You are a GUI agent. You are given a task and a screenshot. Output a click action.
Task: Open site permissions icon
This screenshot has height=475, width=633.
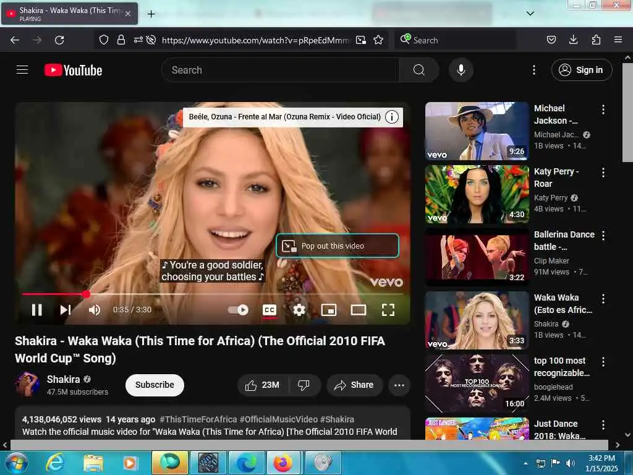[138, 40]
